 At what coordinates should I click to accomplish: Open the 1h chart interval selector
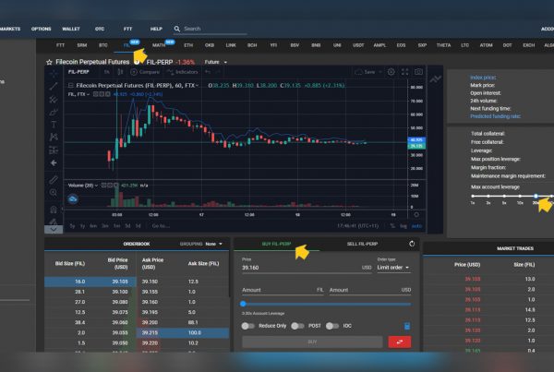tap(107, 72)
